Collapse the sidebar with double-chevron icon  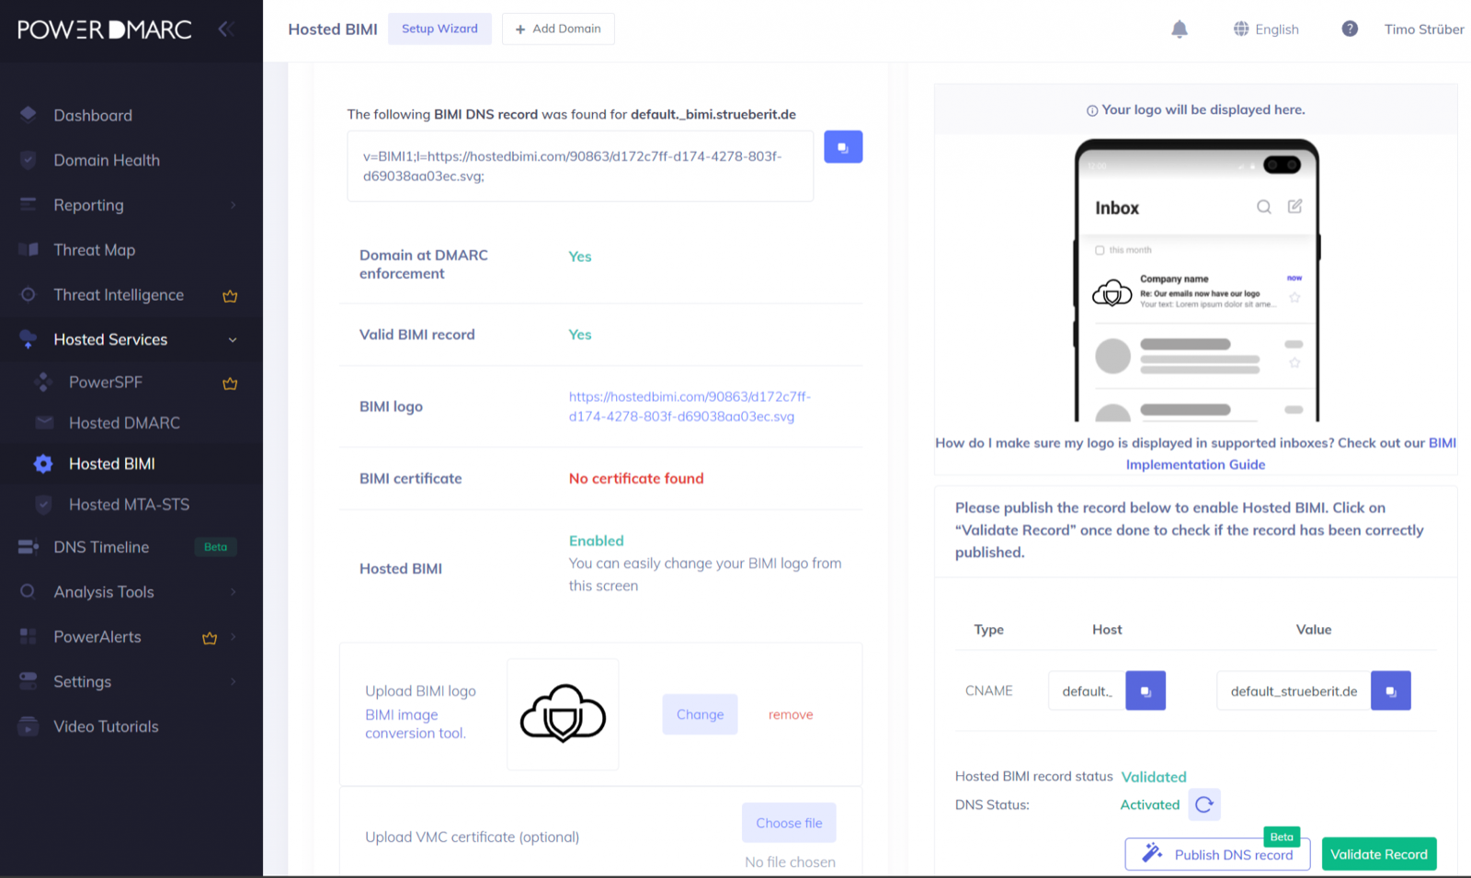[225, 29]
